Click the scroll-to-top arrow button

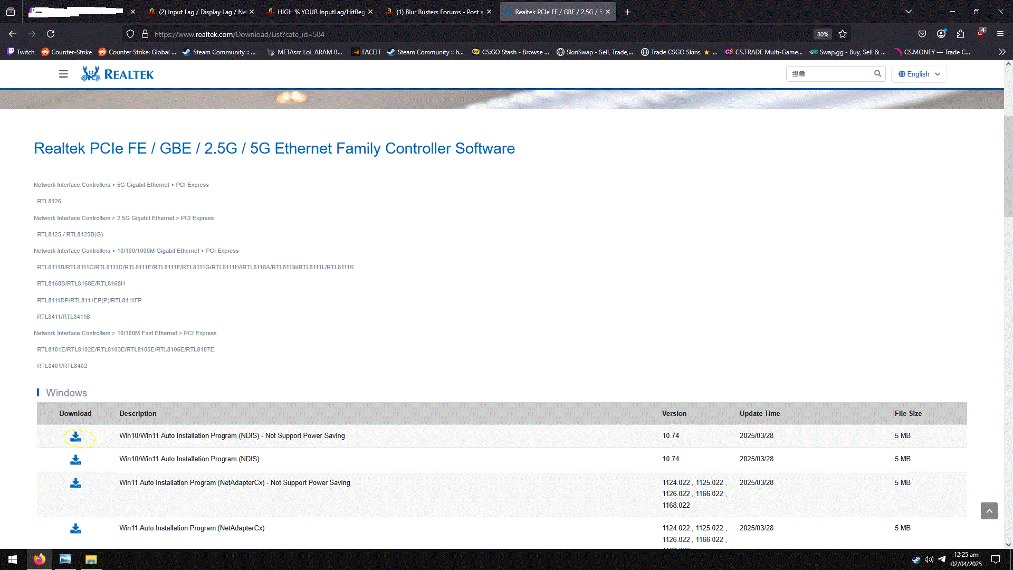(x=989, y=511)
